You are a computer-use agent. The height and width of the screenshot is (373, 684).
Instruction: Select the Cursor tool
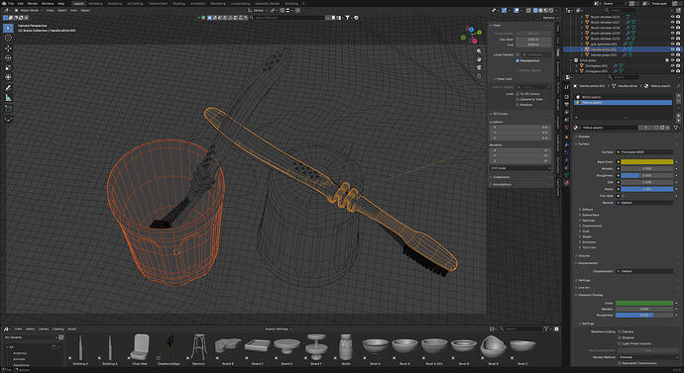(x=8, y=38)
